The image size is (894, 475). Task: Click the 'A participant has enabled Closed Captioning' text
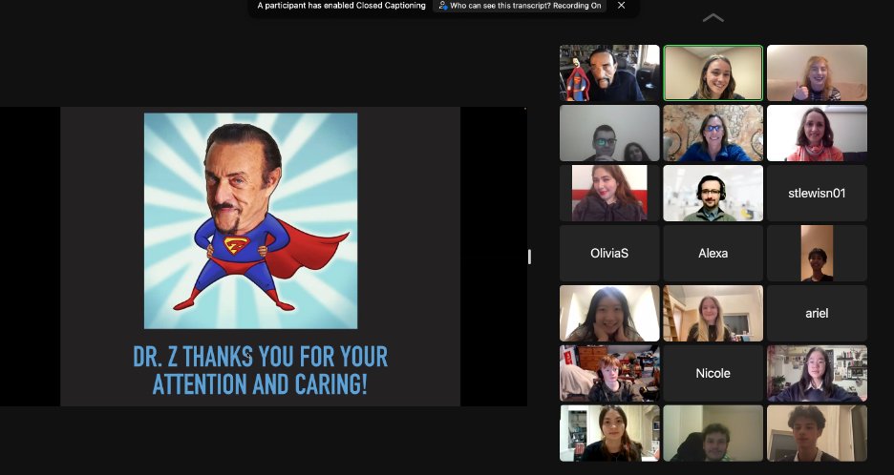point(342,6)
